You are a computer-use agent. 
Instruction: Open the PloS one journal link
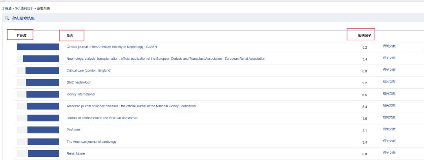coord(73,130)
